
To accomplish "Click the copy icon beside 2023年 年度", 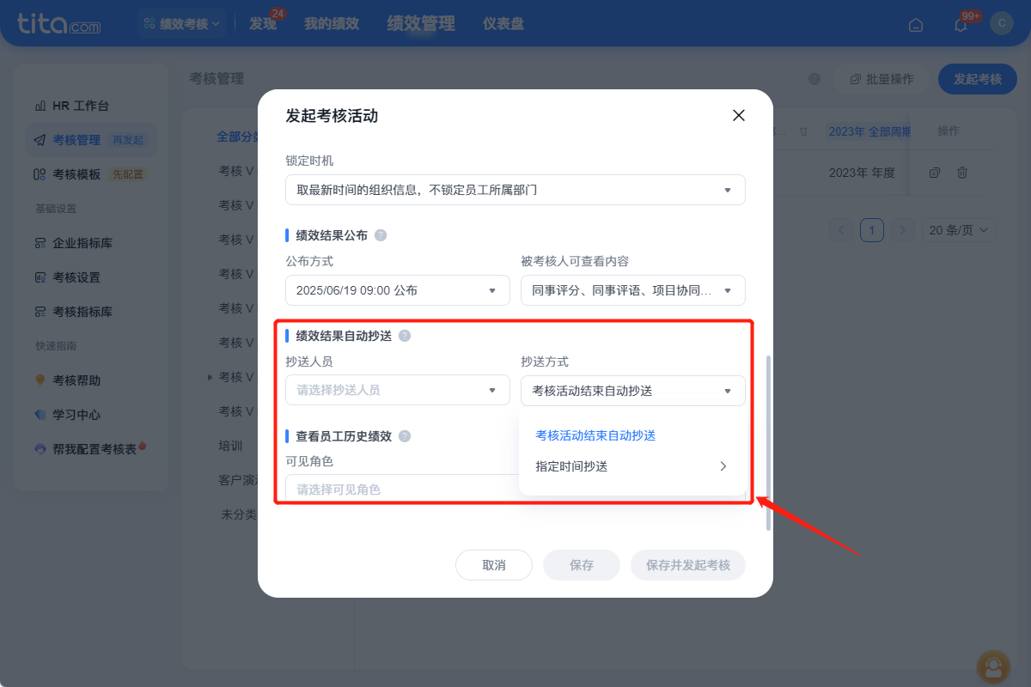I will click(934, 172).
